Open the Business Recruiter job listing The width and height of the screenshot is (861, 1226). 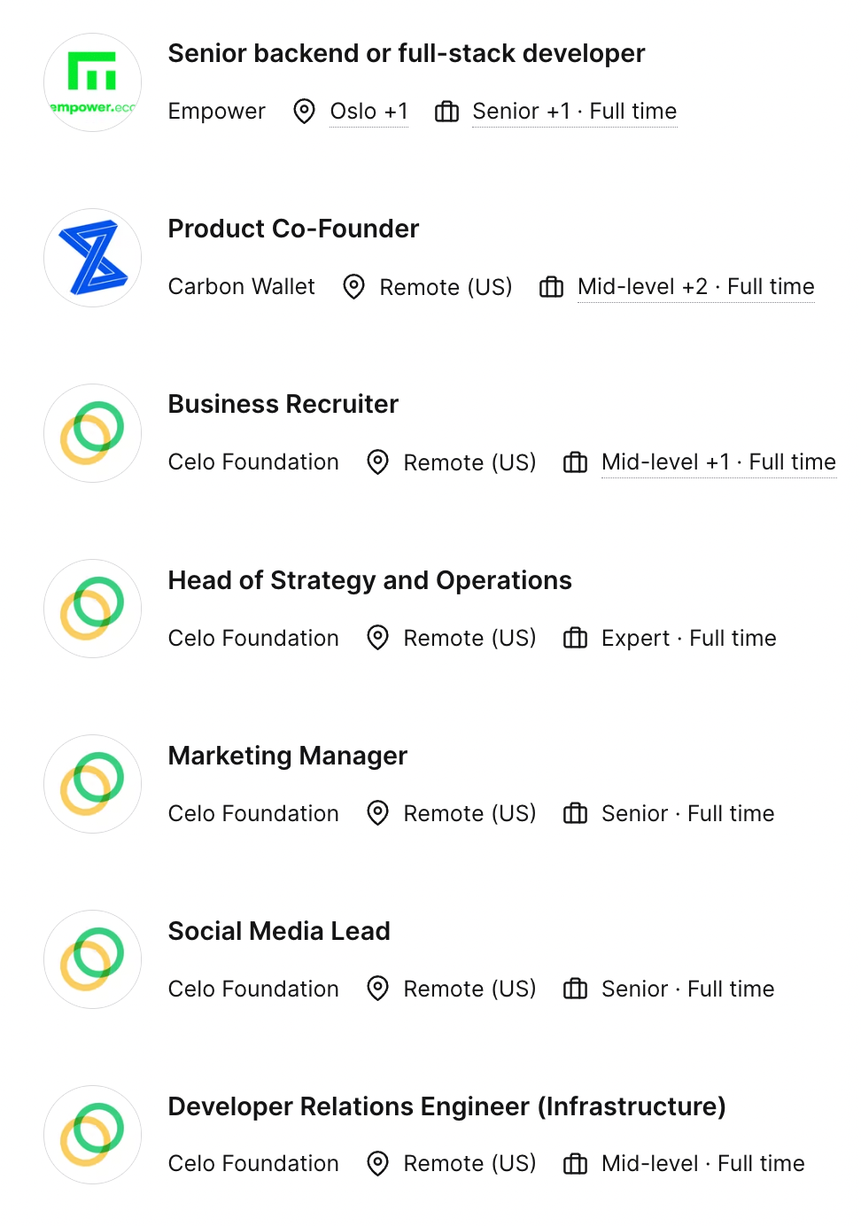point(283,405)
